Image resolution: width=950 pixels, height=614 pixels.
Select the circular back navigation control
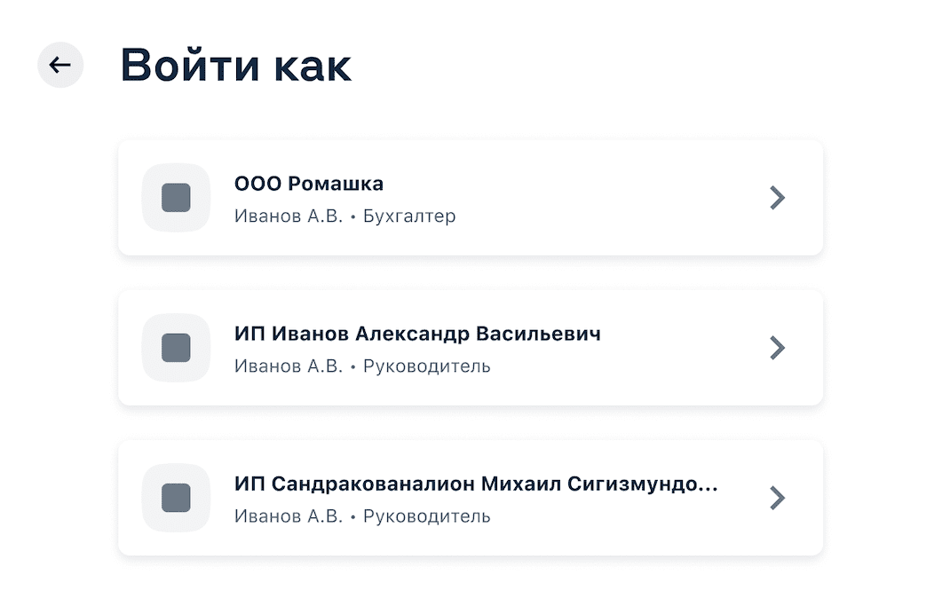tap(60, 65)
